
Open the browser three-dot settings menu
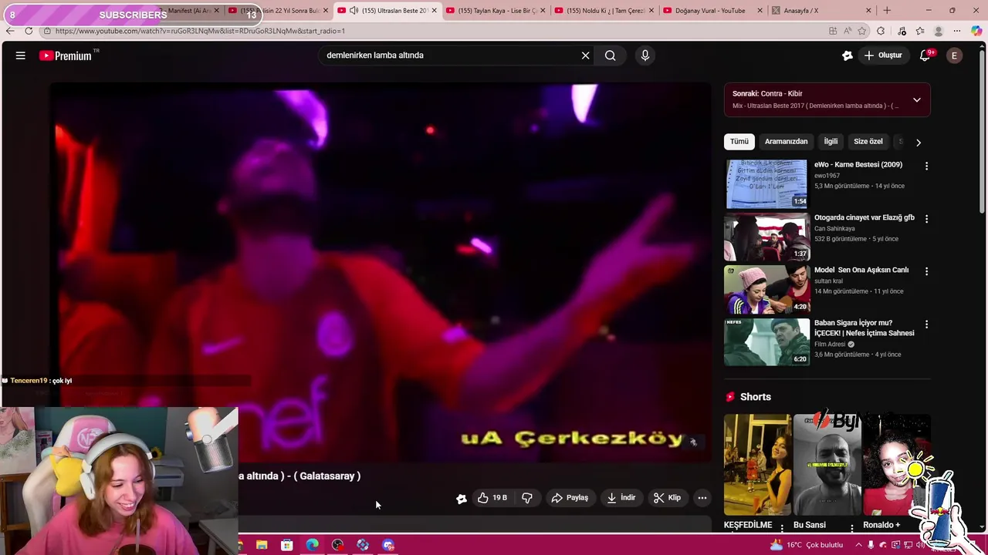click(x=957, y=31)
